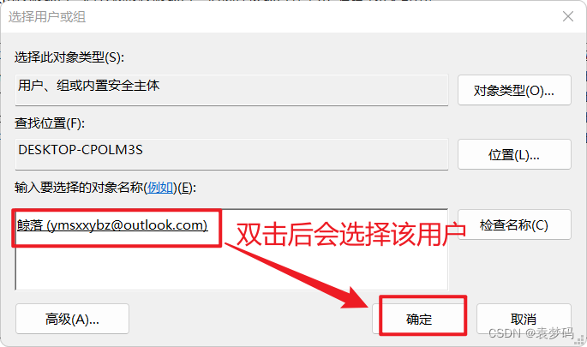Click the 位置(L)... button
Image resolution: width=587 pixels, height=347 pixels.
pos(514,154)
